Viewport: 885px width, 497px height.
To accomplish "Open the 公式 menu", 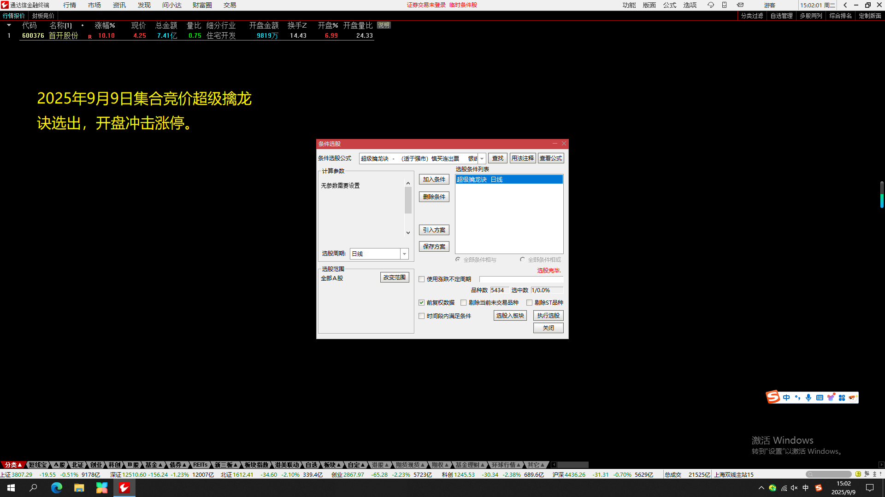I will (669, 5).
